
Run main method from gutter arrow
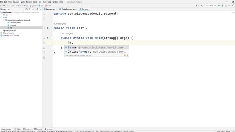[x=48, y=38]
